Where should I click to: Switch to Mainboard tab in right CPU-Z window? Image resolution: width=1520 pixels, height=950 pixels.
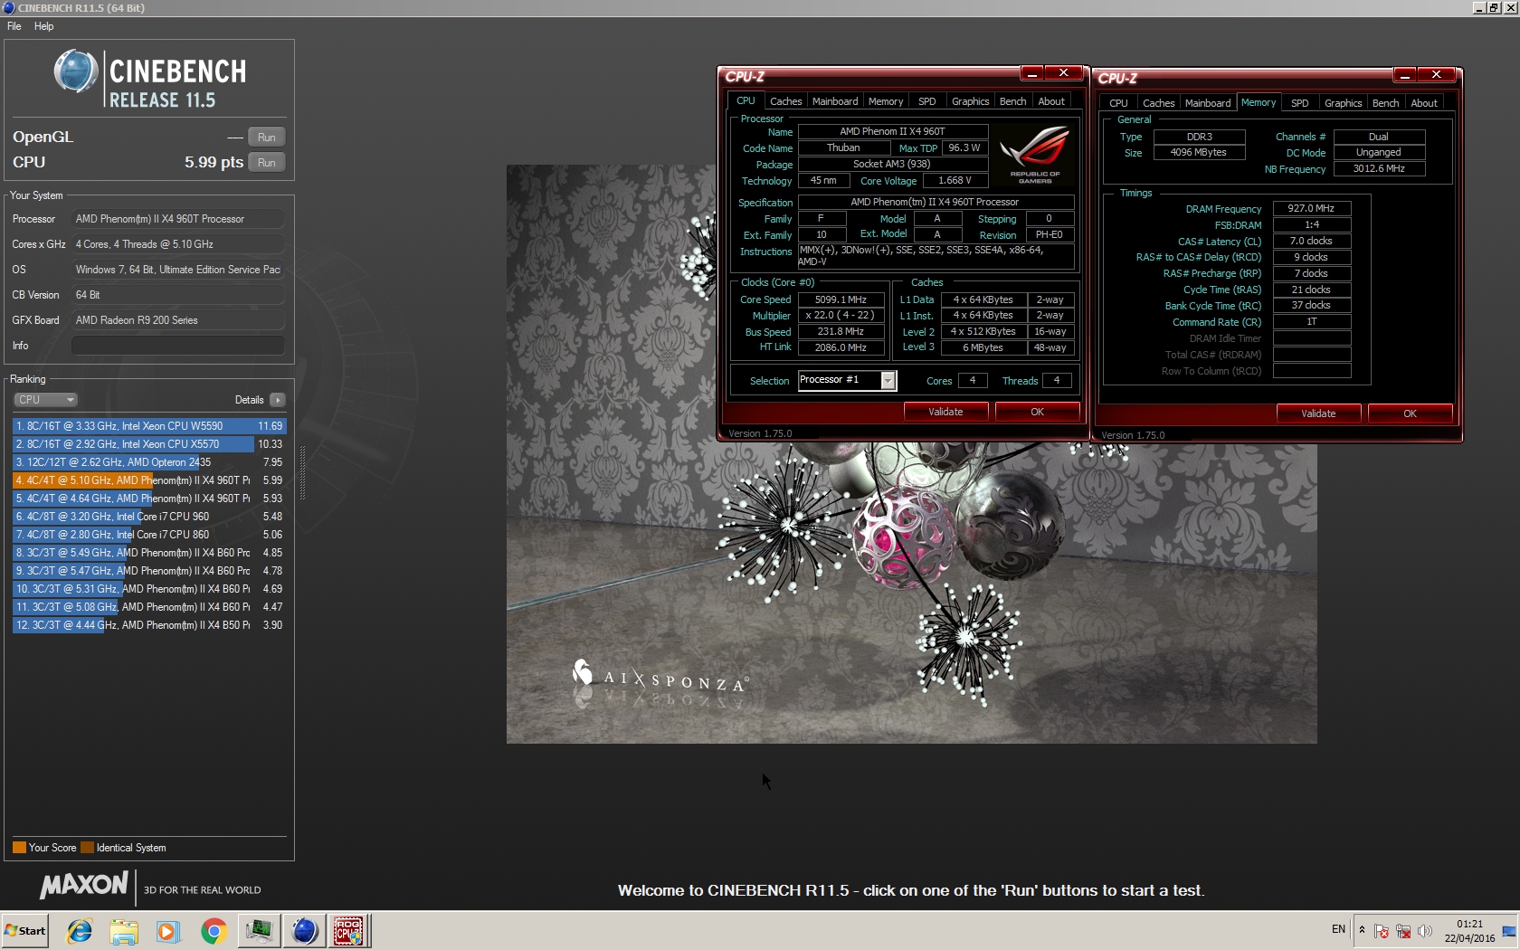(x=1208, y=103)
